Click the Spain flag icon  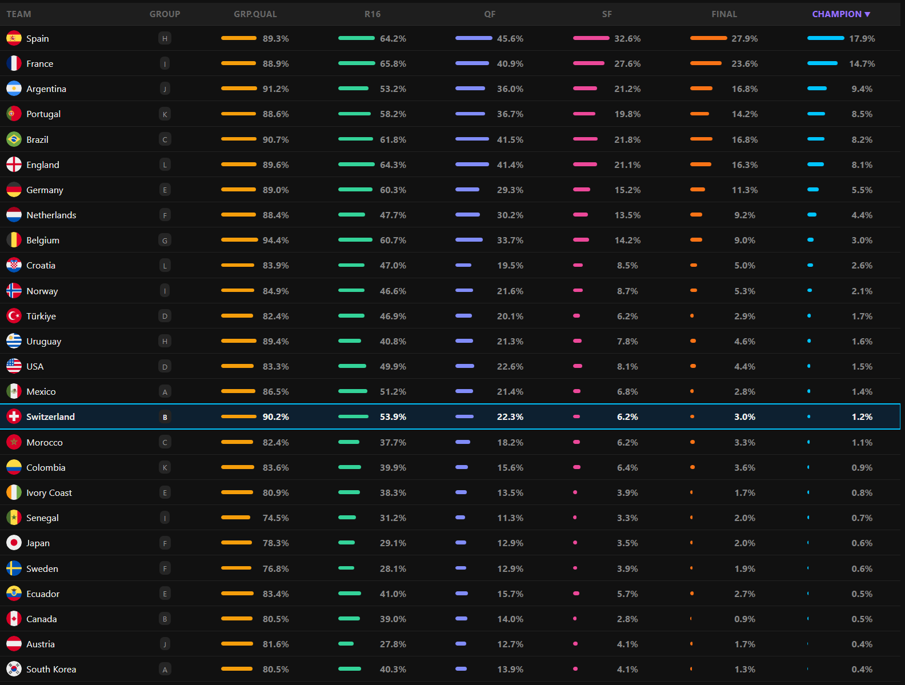14,38
